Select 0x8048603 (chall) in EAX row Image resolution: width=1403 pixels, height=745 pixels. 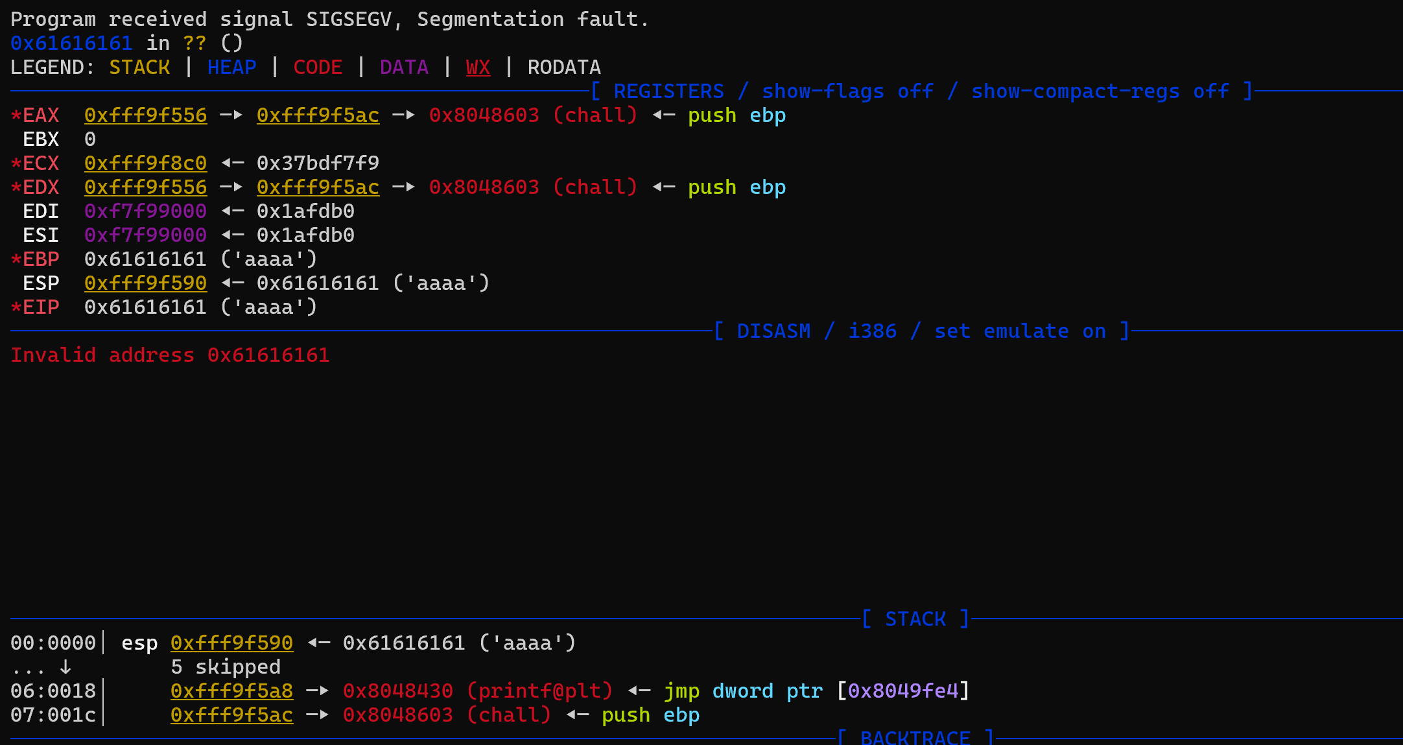coord(534,115)
